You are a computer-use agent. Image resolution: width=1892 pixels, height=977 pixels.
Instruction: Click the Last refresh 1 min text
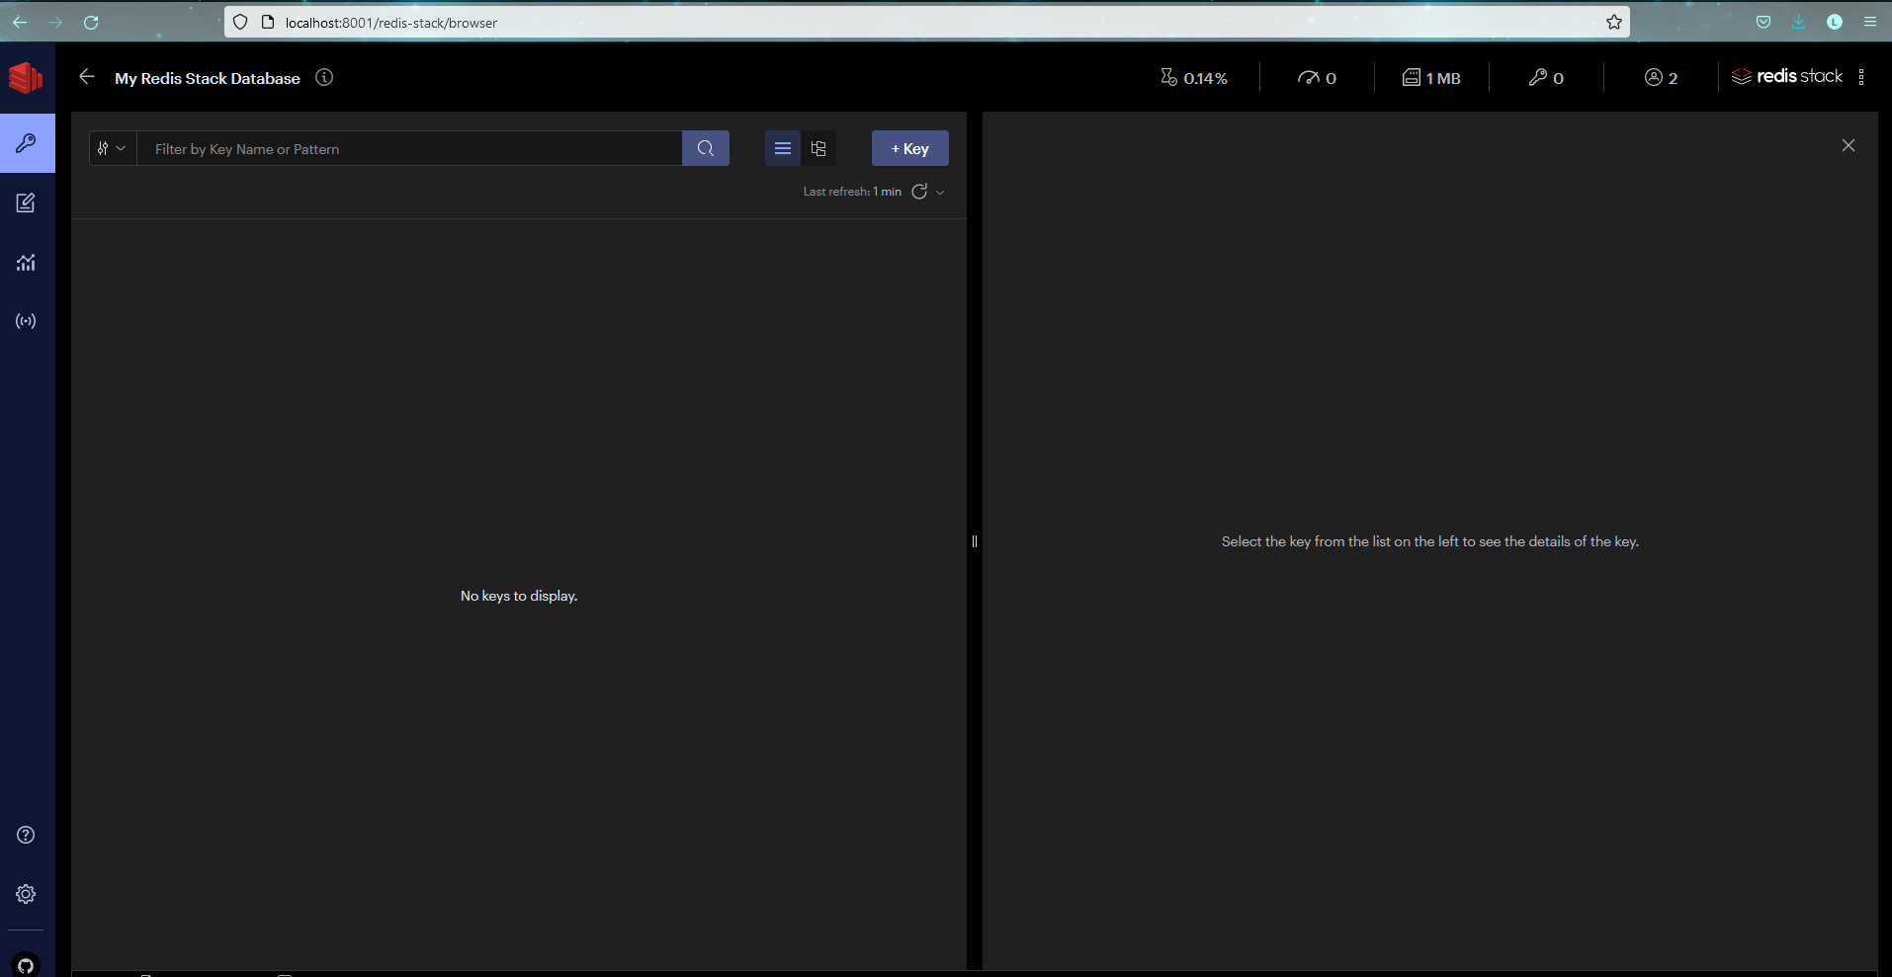pos(852,192)
